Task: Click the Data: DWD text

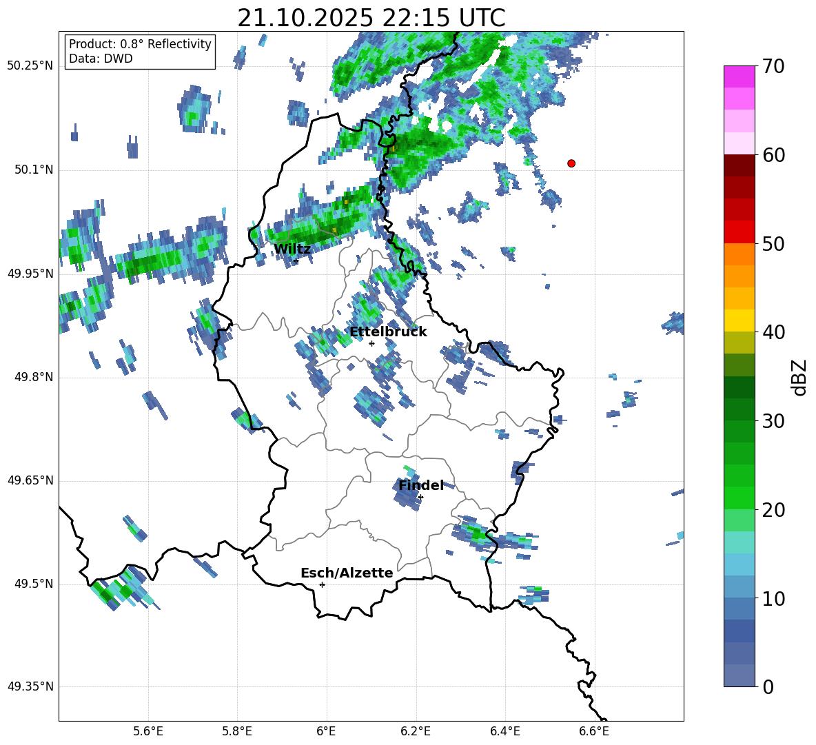Action: point(101,59)
